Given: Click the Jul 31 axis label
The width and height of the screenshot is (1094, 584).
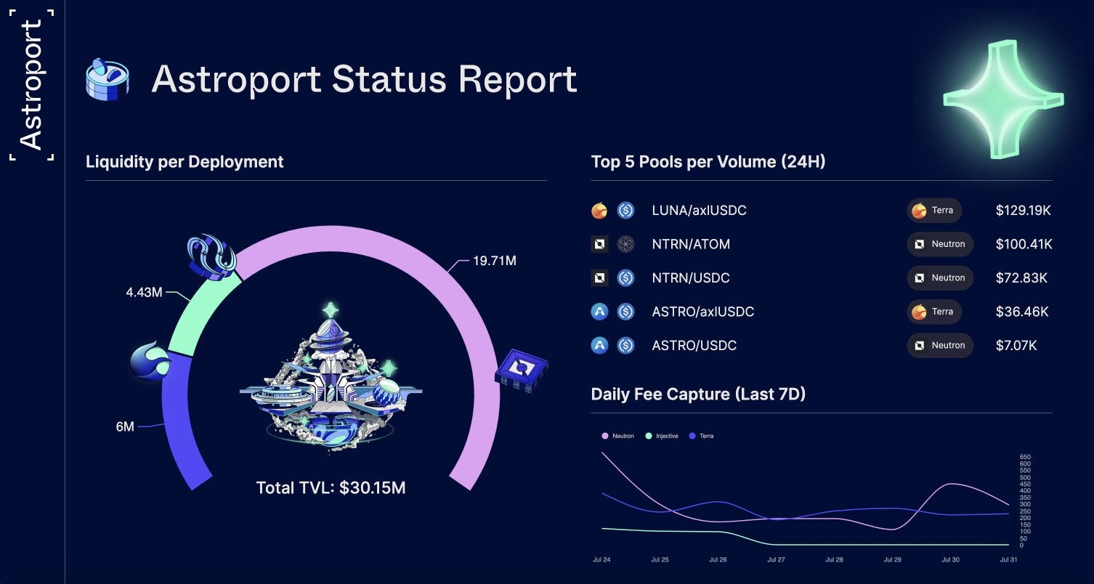Looking at the screenshot, I should pyautogui.click(x=1008, y=560).
